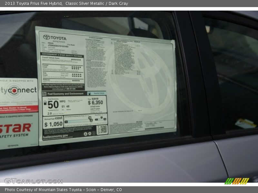Viewport: 258px width, 193px height.
Task: Click the '50' MPG fuel economy figure
Action: [53, 105]
